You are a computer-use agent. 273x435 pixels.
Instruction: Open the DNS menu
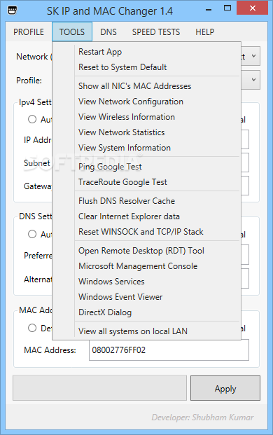(108, 32)
